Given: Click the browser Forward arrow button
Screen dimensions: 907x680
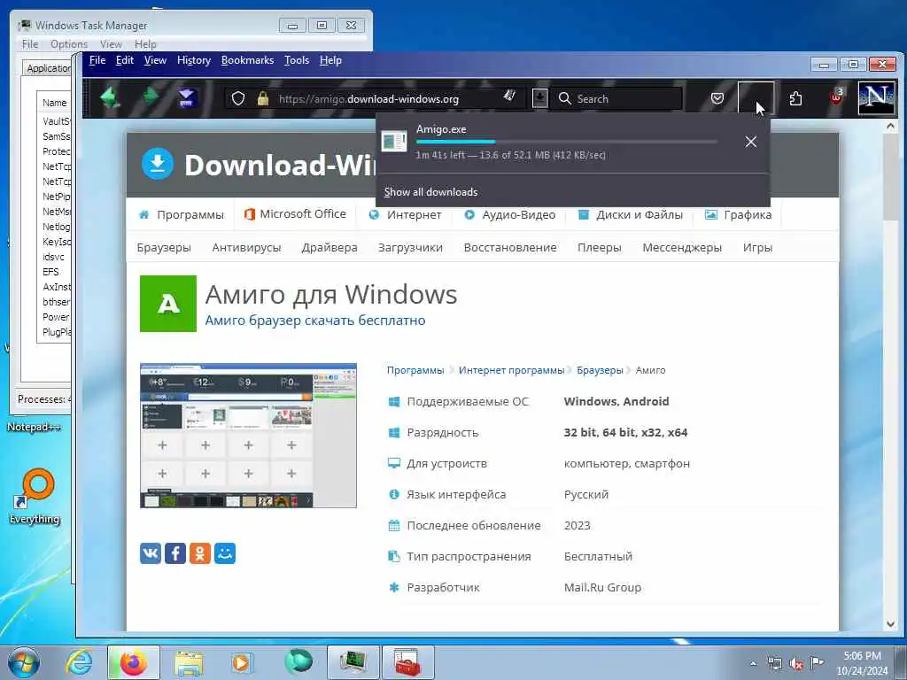Looking at the screenshot, I should point(151,96).
